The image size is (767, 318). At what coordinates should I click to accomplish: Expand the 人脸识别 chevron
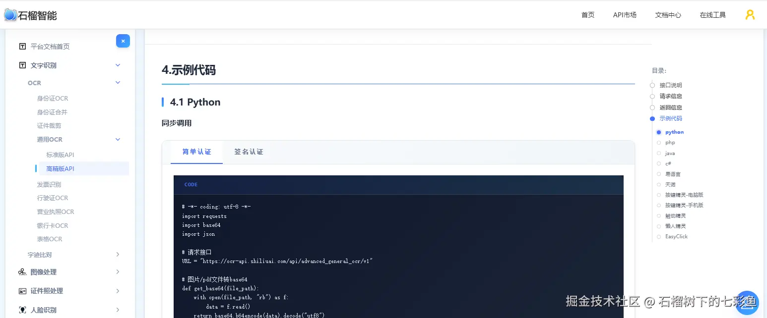click(x=118, y=310)
